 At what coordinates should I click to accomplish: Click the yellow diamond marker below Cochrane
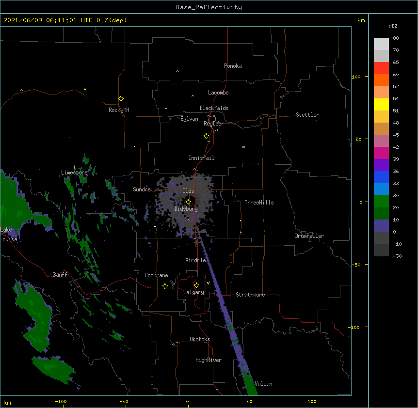(x=165, y=286)
